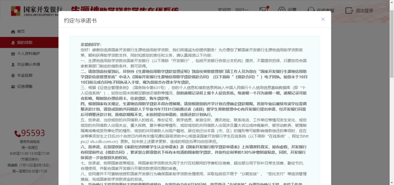394x185 pixels.
Task: Click the home icon beside 首页
Action: (13, 32)
